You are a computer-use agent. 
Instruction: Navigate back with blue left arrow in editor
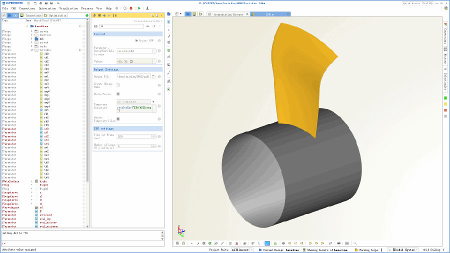pos(104,15)
